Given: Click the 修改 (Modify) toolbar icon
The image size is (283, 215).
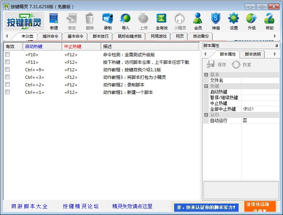Looking at the screenshot, I should pos(72,21).
